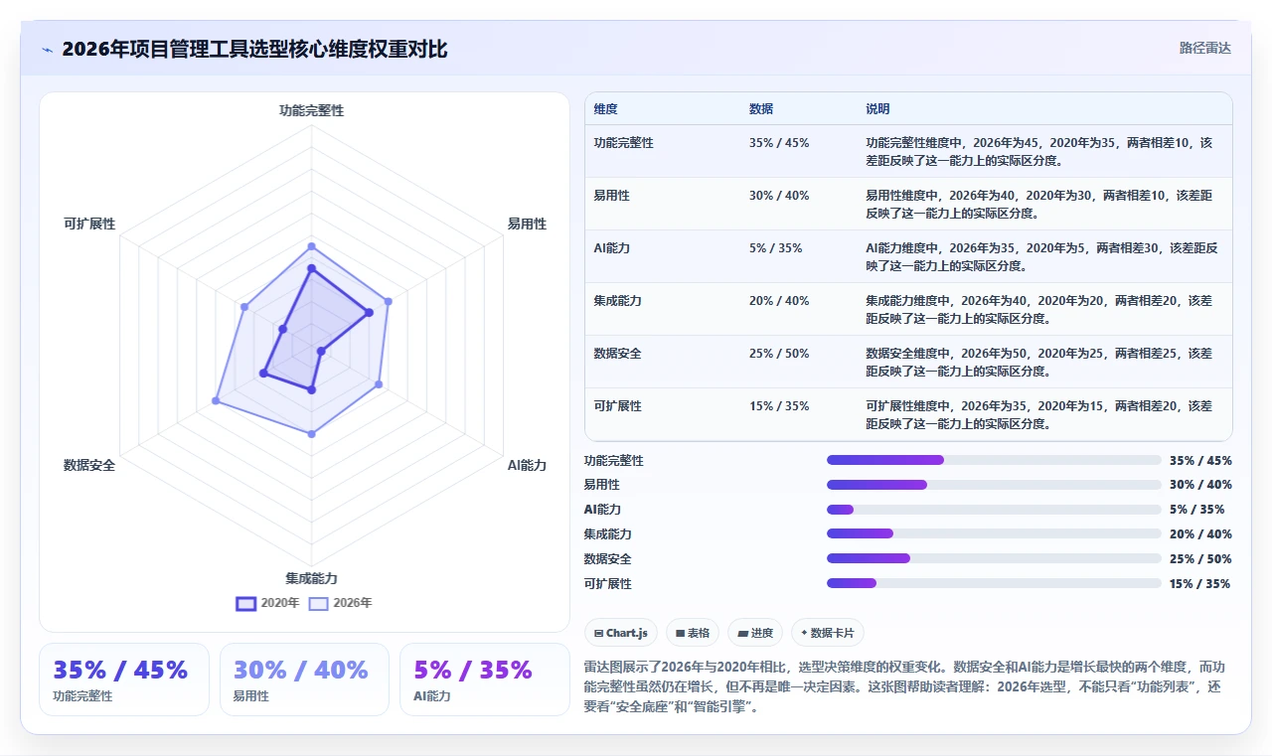The image size is (1272, 756).
Task: Click the 数据卡片 tag
Action: tap(828, 633)
